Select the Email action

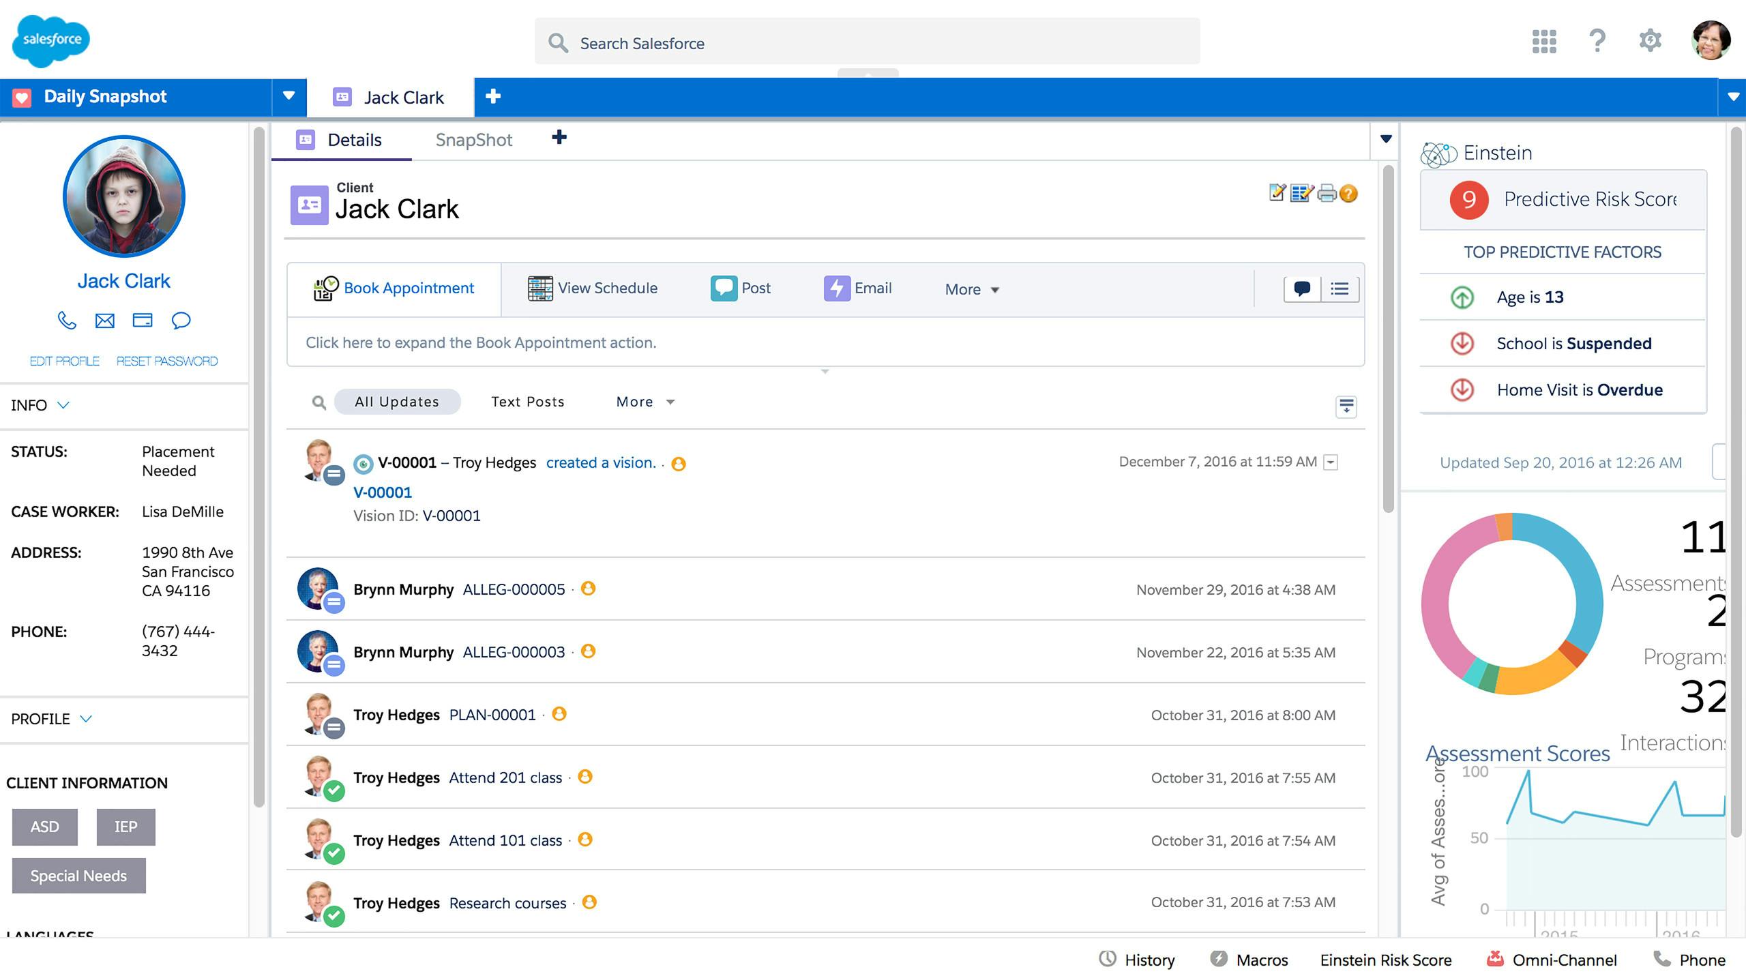pos(858,288)
